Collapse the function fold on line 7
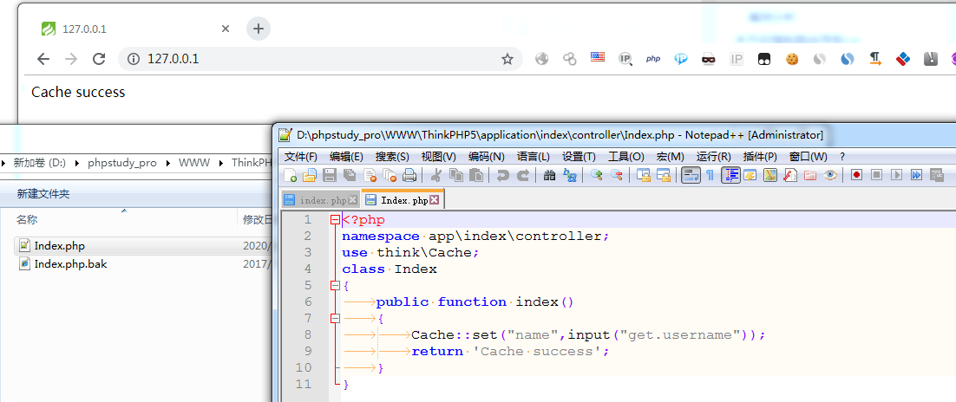Image resolution: width=956 pixels, height=402 pixels. (x=335, y=319)
